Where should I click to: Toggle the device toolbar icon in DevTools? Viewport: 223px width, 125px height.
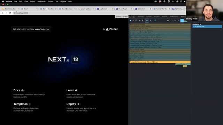pos(133,17)
